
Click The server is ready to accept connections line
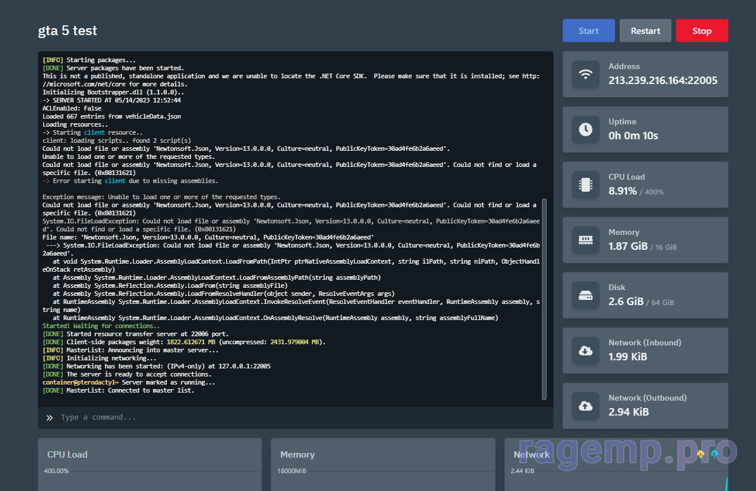click(x=127, y=374)
